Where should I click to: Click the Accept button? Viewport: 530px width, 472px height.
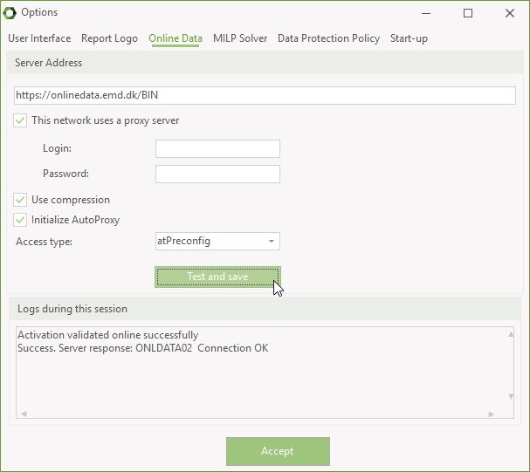tap(278, 451)
